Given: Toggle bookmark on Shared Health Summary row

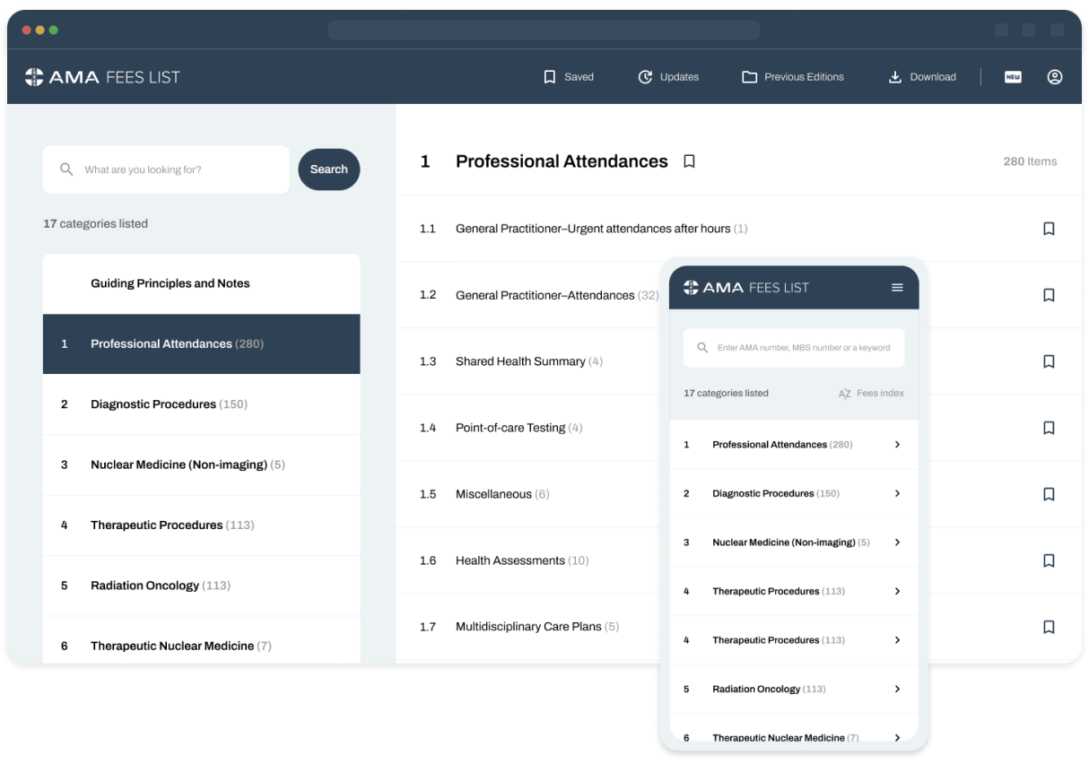Looking at the screenshot, I should click(1049, 361).
